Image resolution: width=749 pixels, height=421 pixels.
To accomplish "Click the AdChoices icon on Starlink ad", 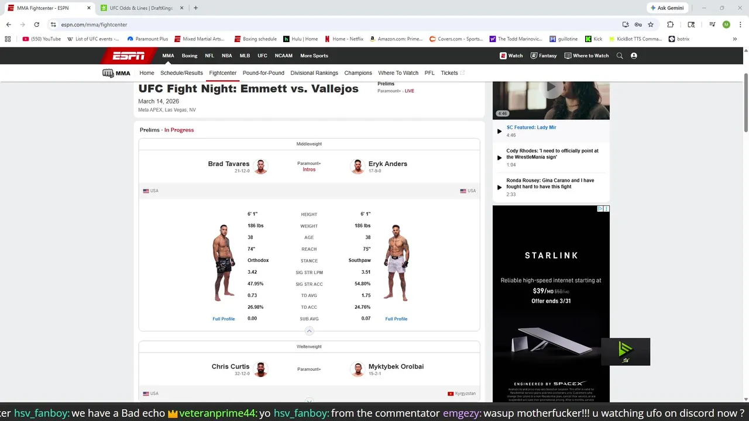I will 601,209.
